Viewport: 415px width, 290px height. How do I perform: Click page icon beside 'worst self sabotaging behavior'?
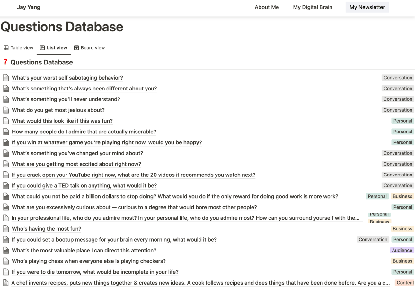point(6,78)
